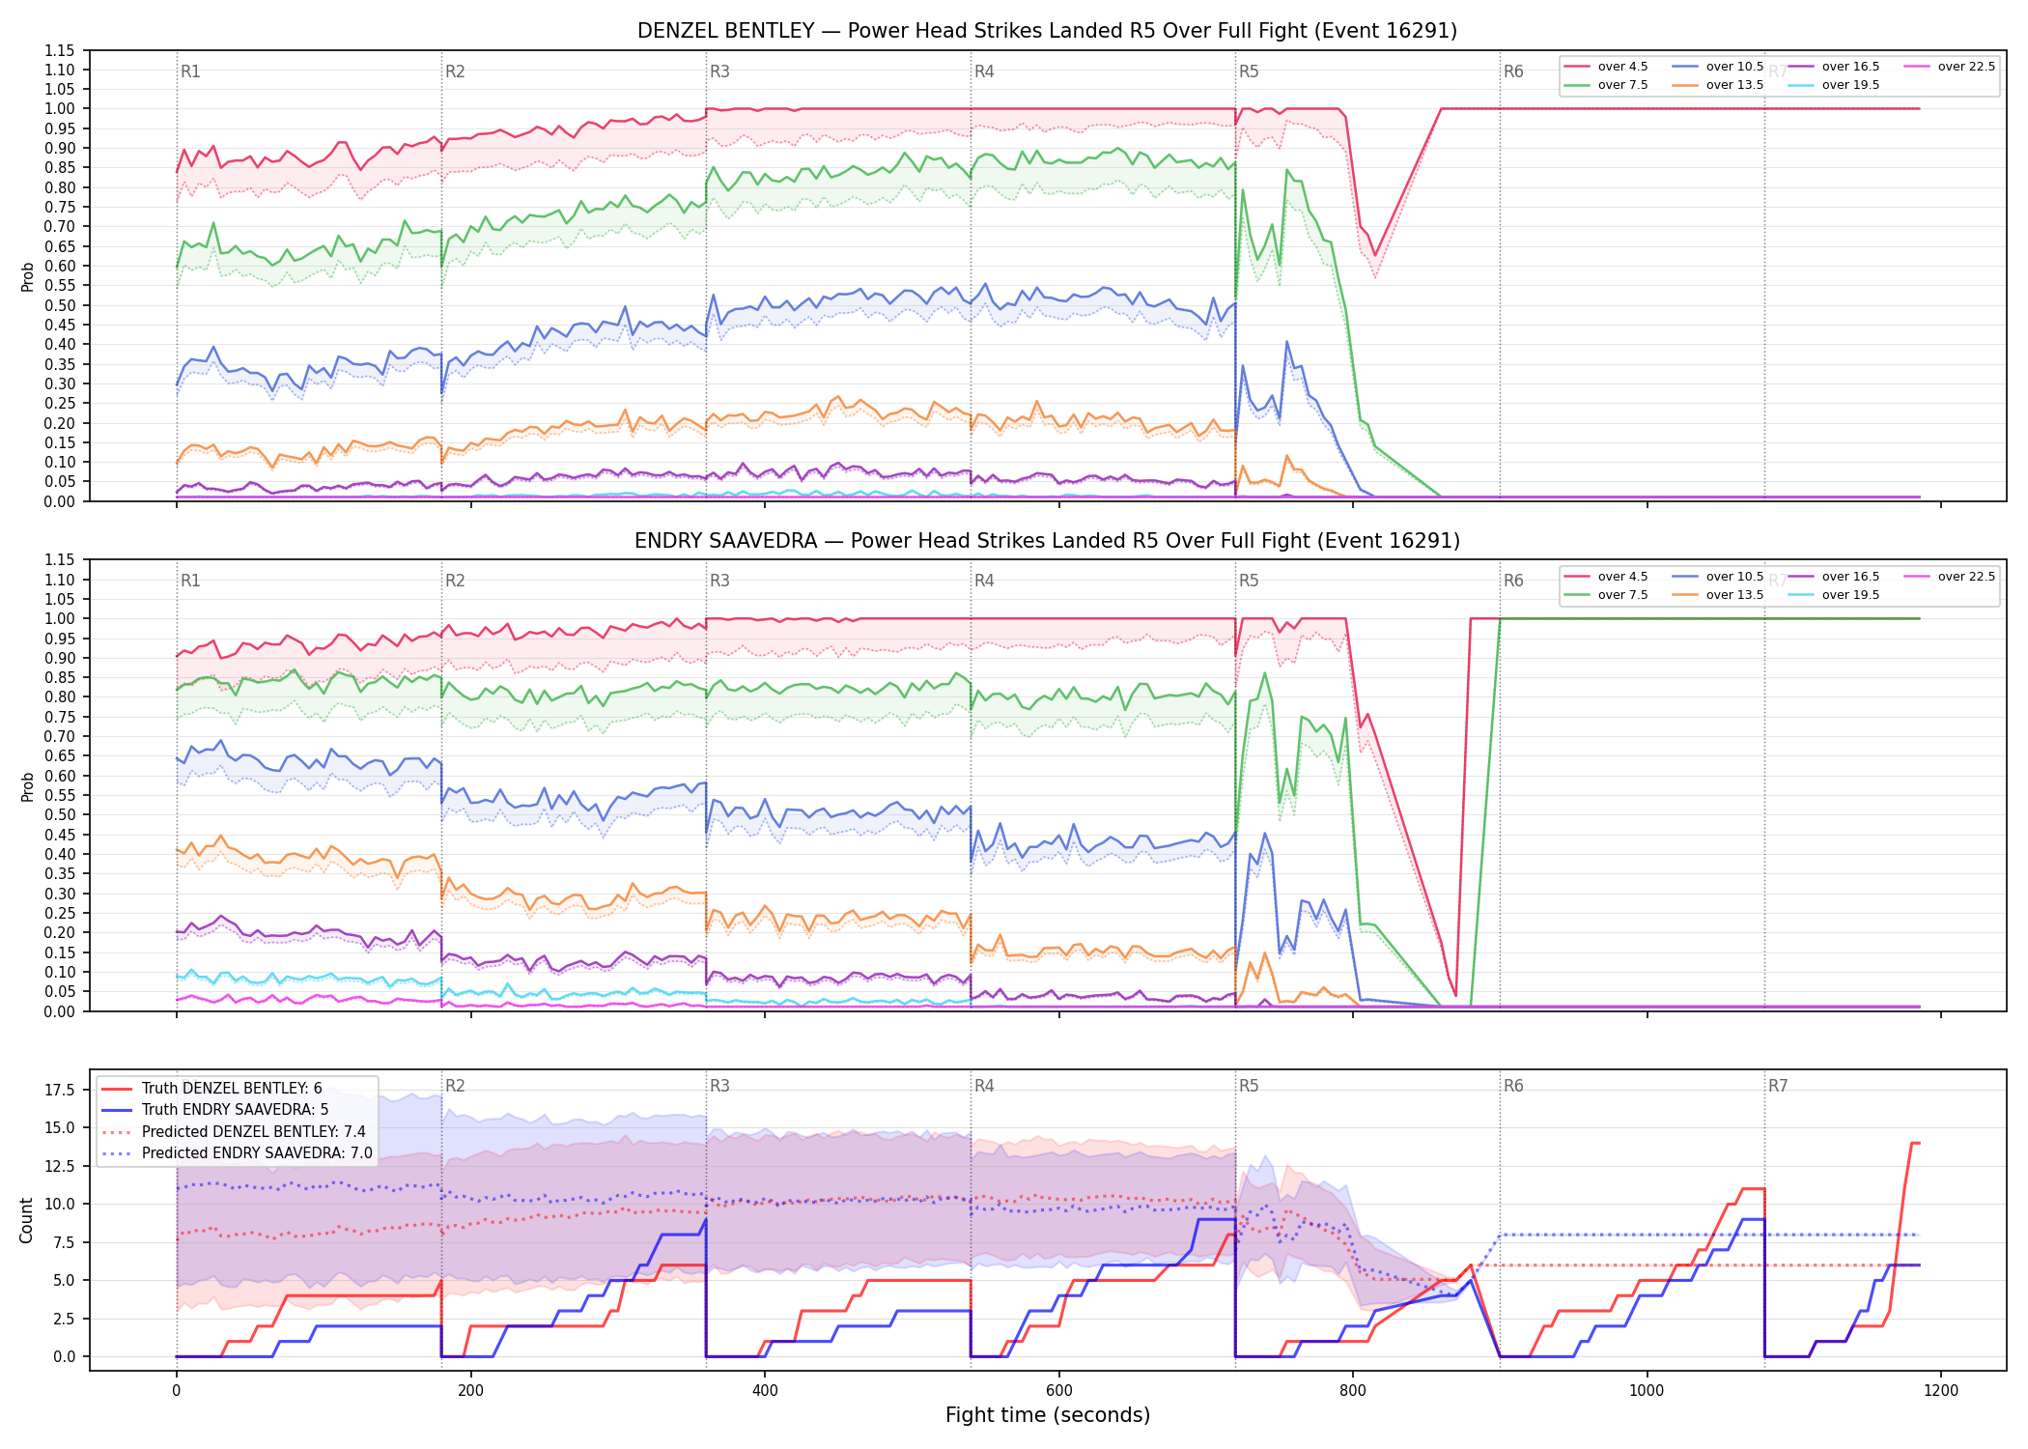Click the R3 round marker in Bentley chart
The image size is (2028, 1449).
click(x=719, y=71)
